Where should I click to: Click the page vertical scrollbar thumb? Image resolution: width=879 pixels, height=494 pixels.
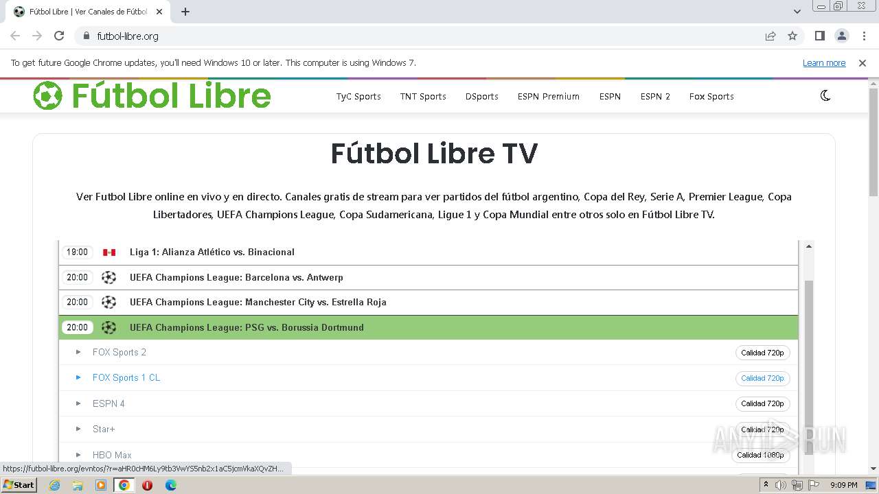point(874,142)
